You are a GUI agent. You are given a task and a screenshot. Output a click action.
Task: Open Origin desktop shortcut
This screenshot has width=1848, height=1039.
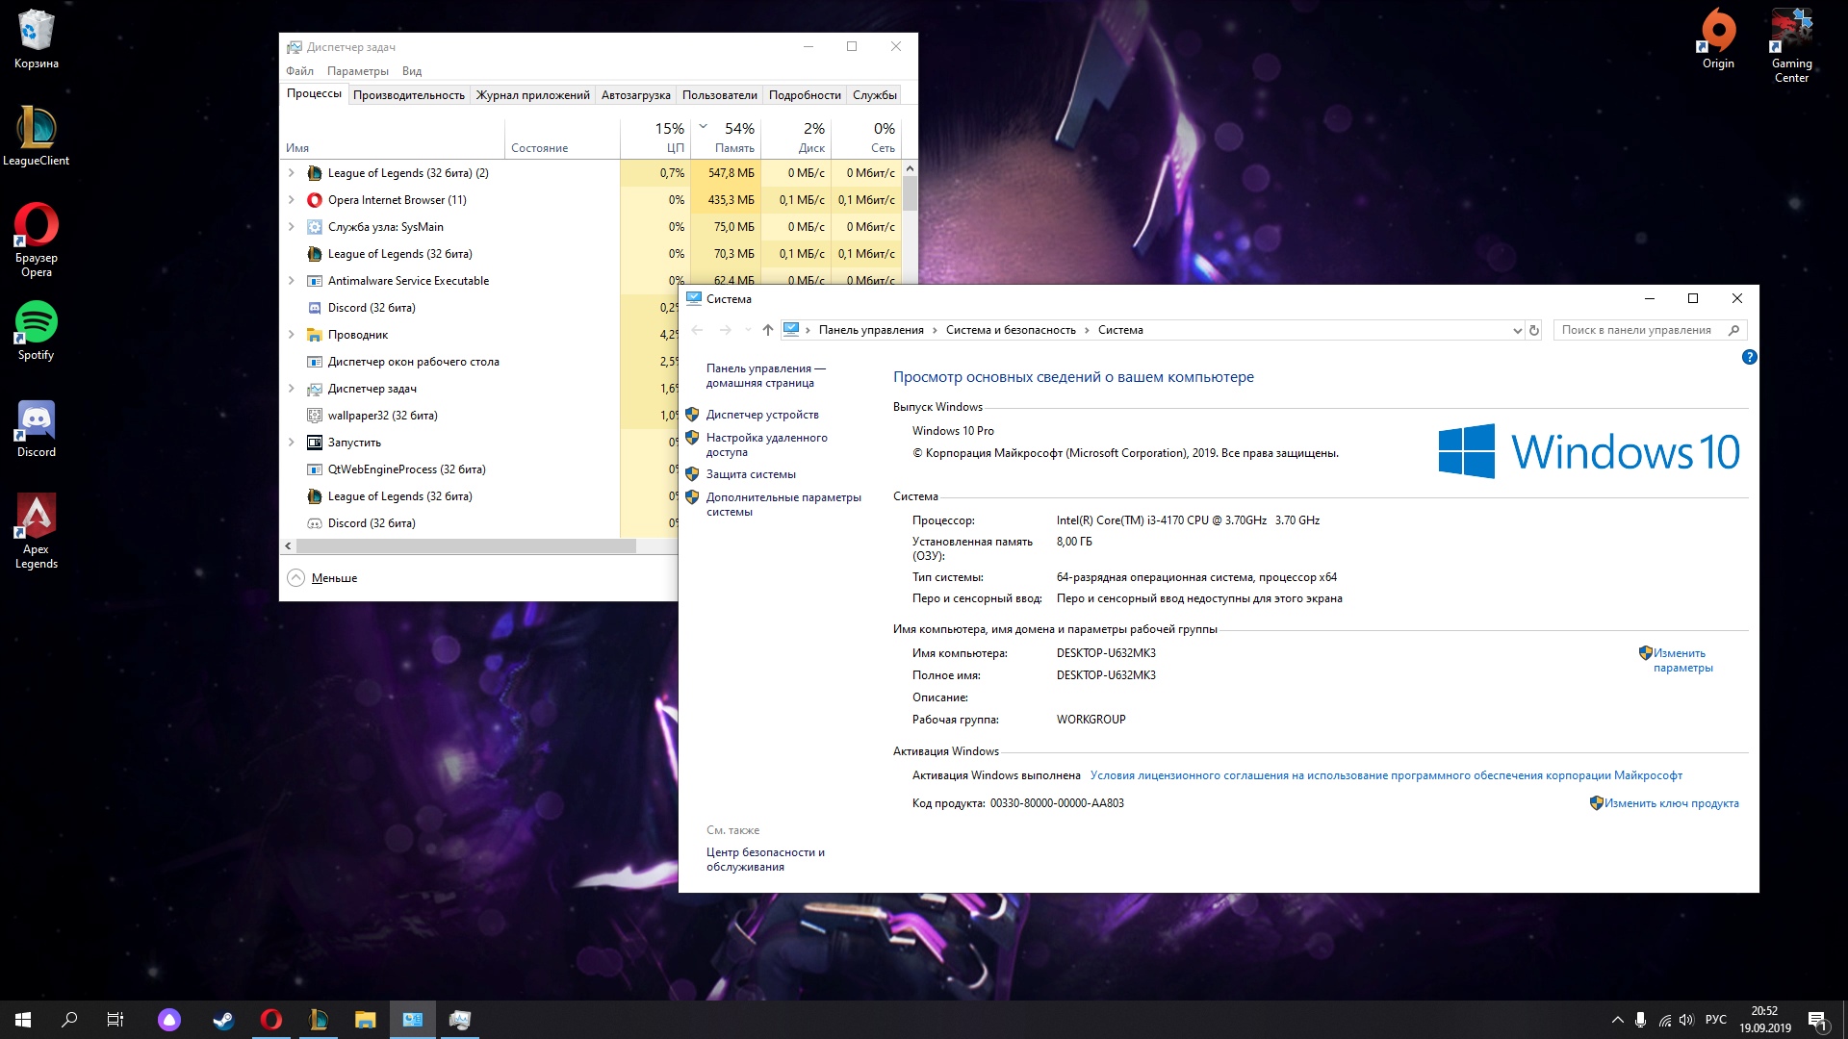1718,39
